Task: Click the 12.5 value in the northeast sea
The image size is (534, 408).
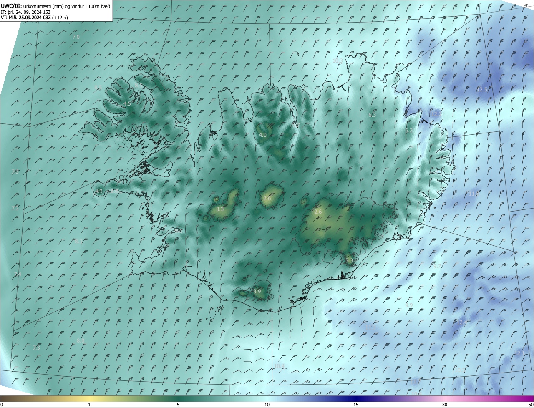Action: [x=482, y=90]
